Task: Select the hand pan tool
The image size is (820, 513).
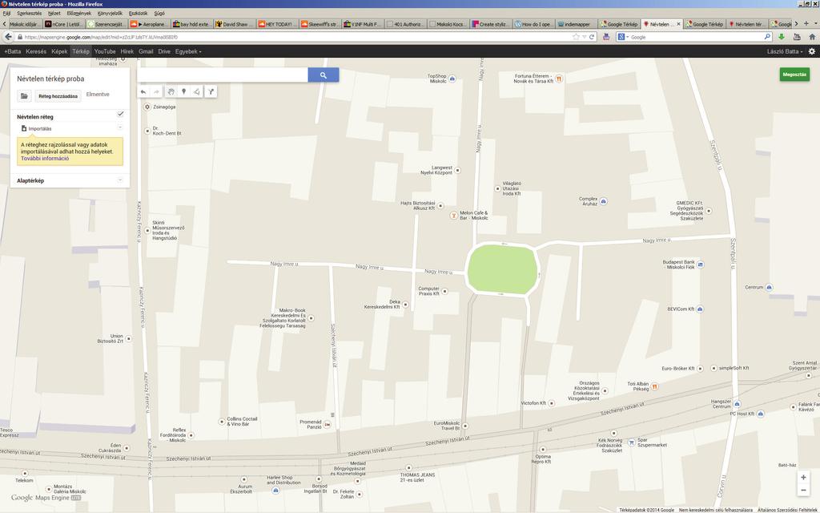Action: tap(171, 92)
